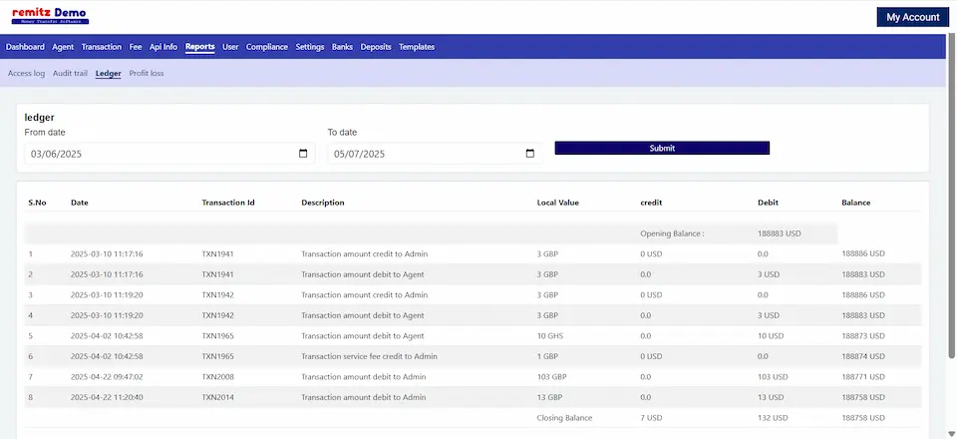View the Profit loss report tab
The image size is (957, 439).
coord(147,73)
